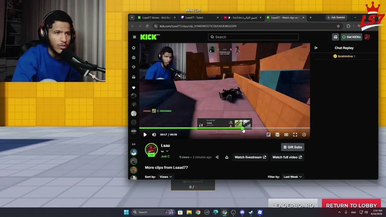Reload the page
Screen dimensions: 386x217
click(147, 26)
